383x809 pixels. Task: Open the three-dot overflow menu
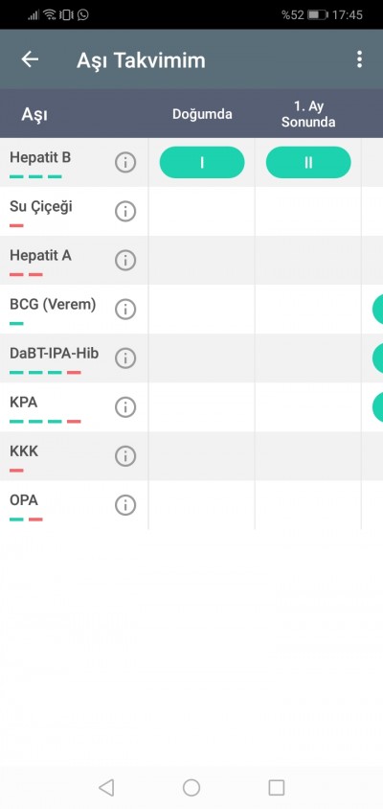[x=359, y=59]
